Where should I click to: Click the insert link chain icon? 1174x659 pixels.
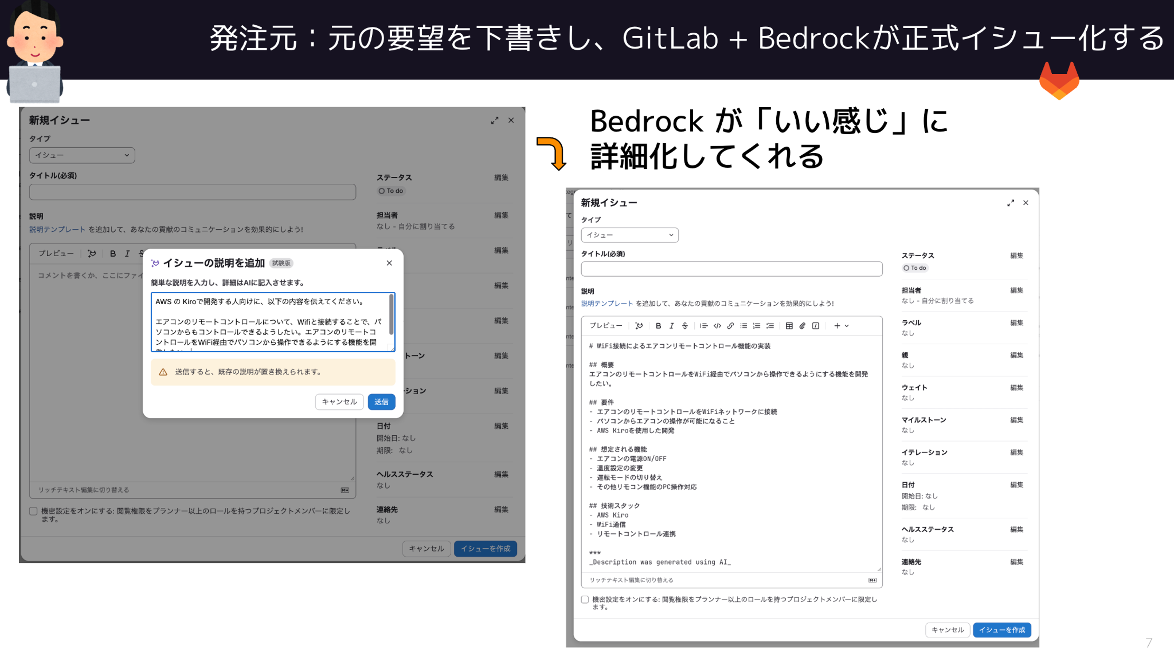coord(730,326)
